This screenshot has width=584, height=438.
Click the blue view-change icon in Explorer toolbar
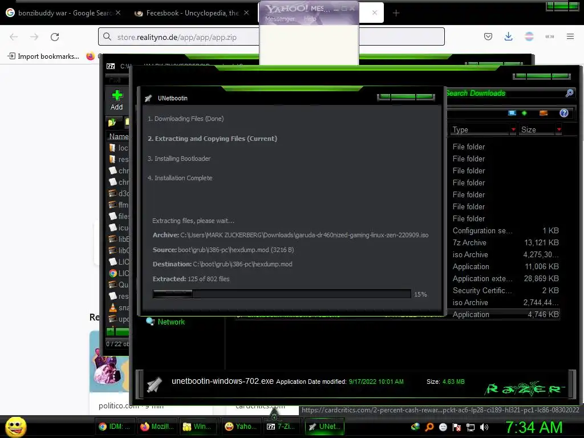(x=512, y=113)
